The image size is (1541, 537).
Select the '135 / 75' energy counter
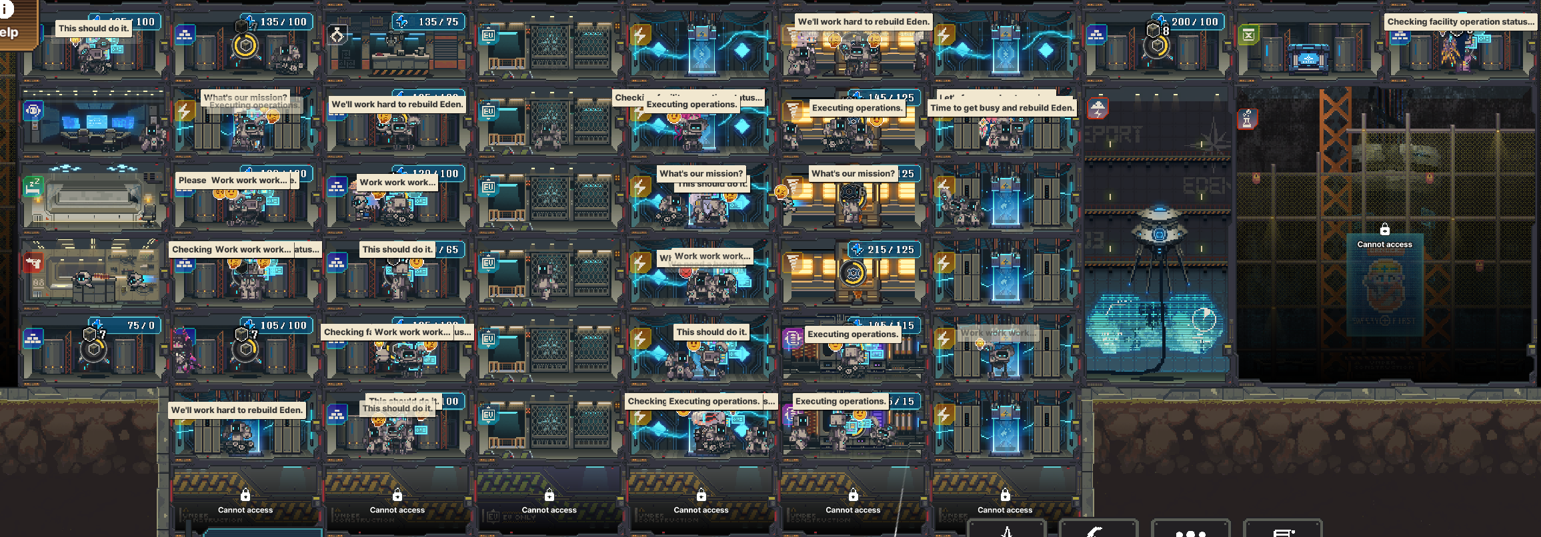pos(429,22)
